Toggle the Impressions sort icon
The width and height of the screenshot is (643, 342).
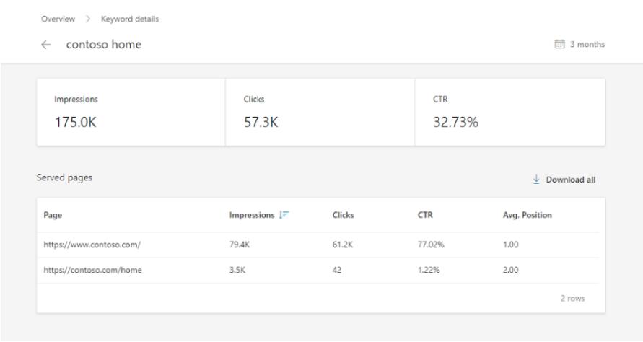click(x=284, y=215)
